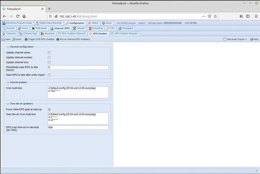This screenshot has height=174, width=260.
Task: Enable Save EPG to disk after xmltv import
Action: (49, 75)
